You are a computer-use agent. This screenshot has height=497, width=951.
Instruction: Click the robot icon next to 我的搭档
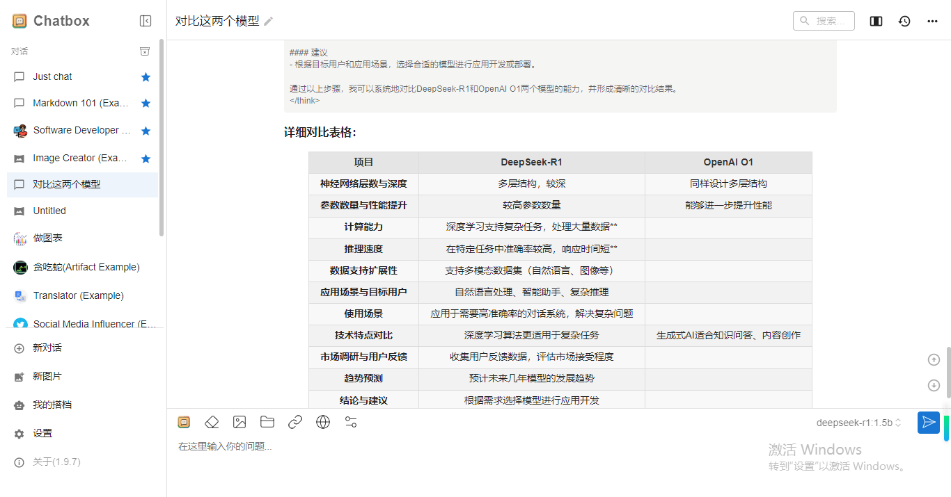tap(19, 405)
